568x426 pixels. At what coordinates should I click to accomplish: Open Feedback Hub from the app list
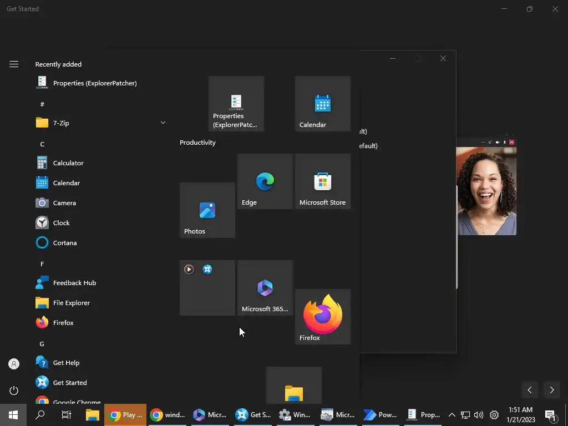100,282
